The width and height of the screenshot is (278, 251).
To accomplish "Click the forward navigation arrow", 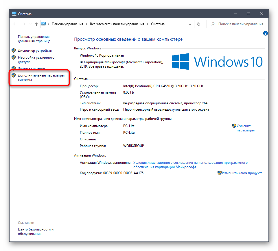I will point(24,24).
